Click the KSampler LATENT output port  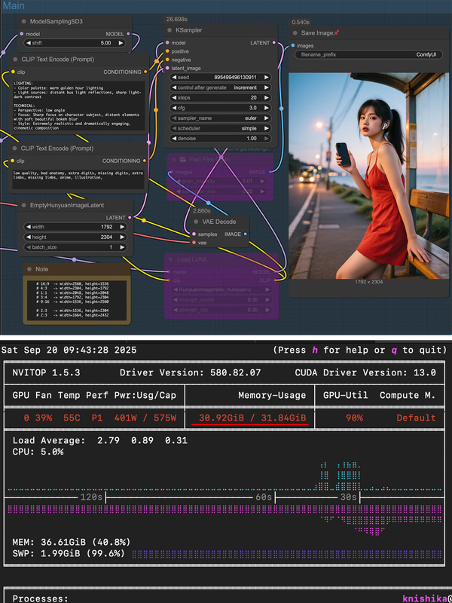tap(273, 43)
